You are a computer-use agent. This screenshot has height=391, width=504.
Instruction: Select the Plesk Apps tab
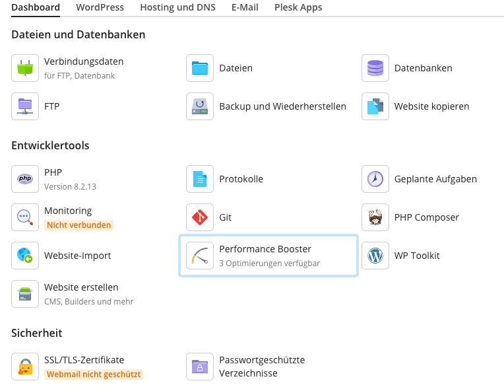click(x=298, y=7)
